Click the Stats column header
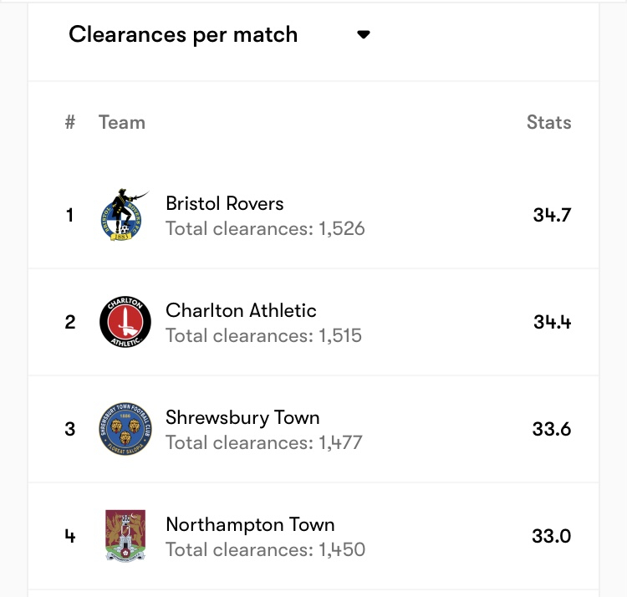 [x=548, y=122]
